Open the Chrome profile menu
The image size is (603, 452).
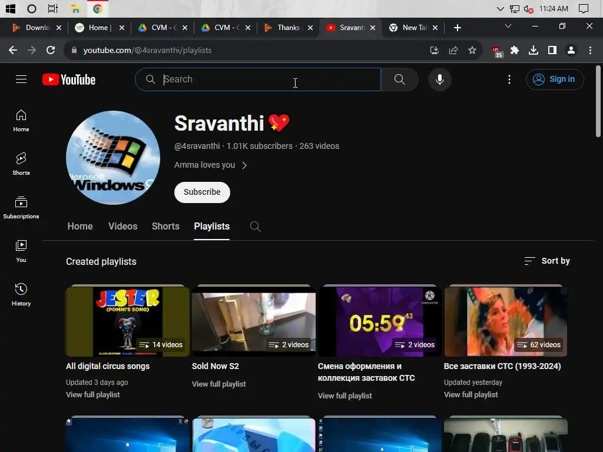tap(571, 51)
